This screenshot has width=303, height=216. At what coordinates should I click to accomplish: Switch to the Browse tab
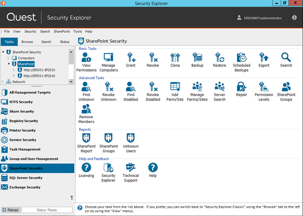pyautogui.click(x=27, y=42)
